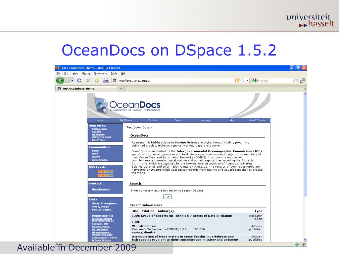Viewport: 339px width, 254px height.
Task: Go to the browser Home page icon
Action: point(97,81)
